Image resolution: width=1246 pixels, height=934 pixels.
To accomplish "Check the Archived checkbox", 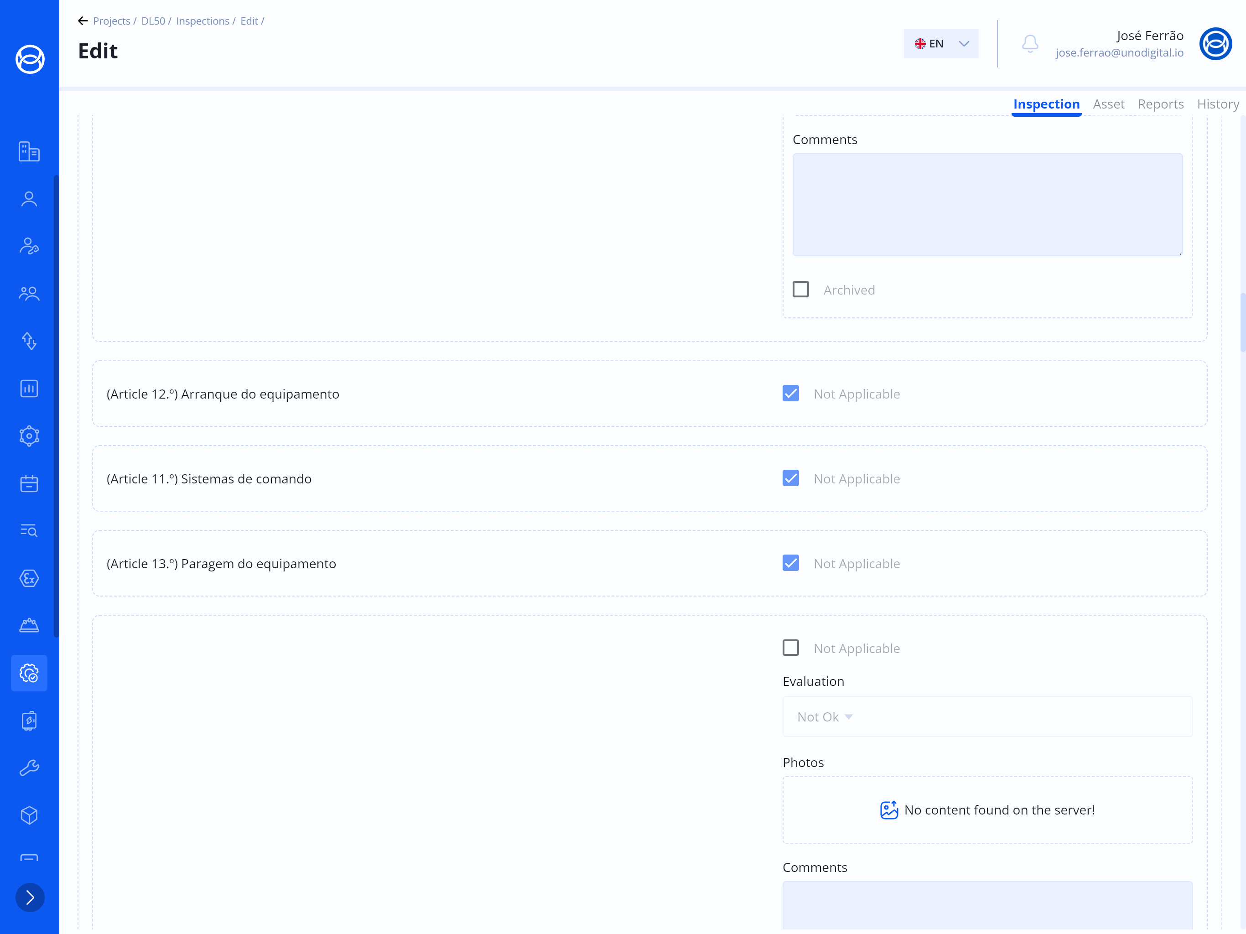I will tap(800, 290).
